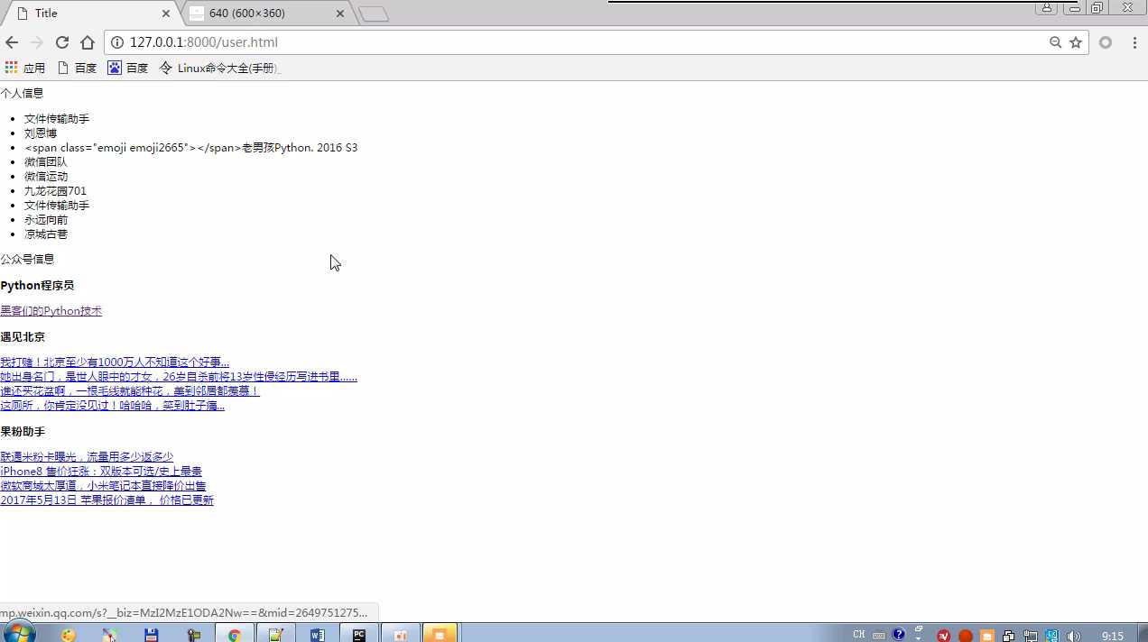The image size is (1148, 642).
Task: View site info icon beside the URL
Action: coord(116,42)
